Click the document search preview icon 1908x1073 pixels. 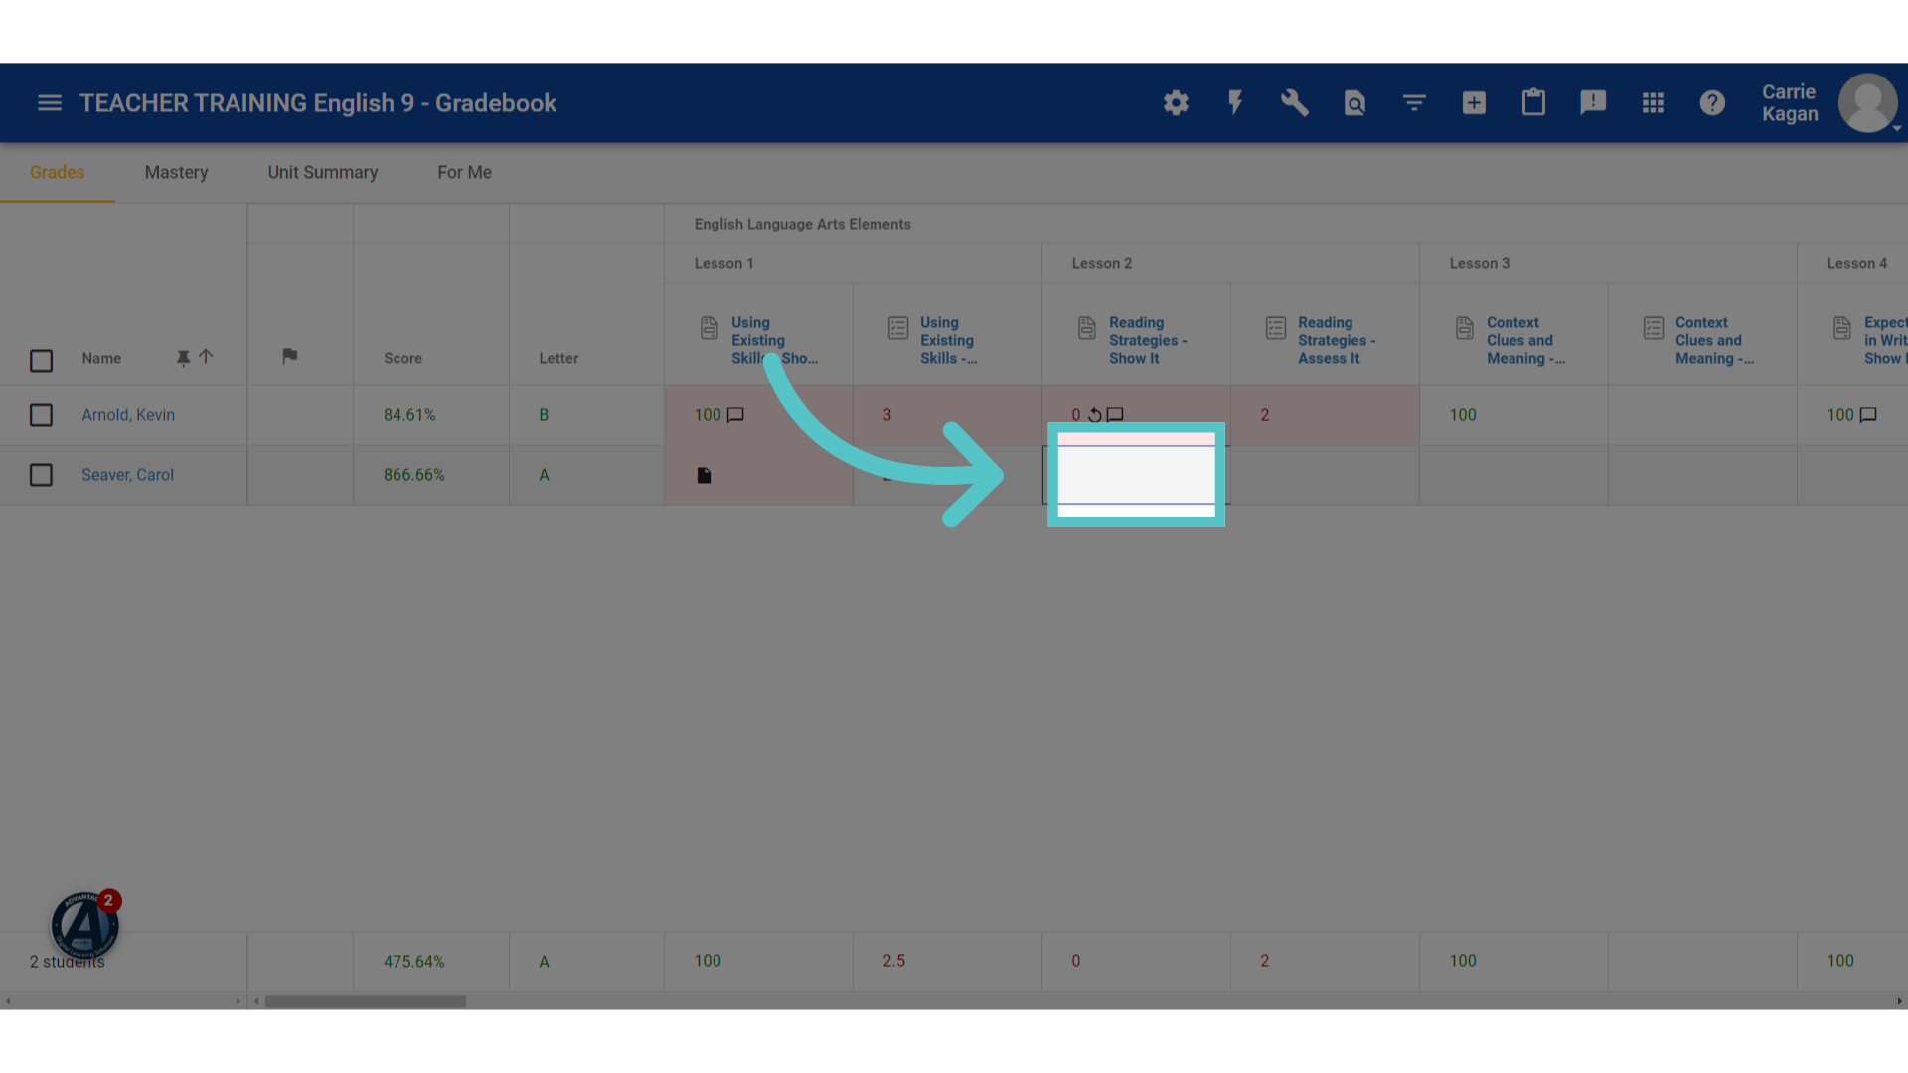click(x=1354, y=103)
